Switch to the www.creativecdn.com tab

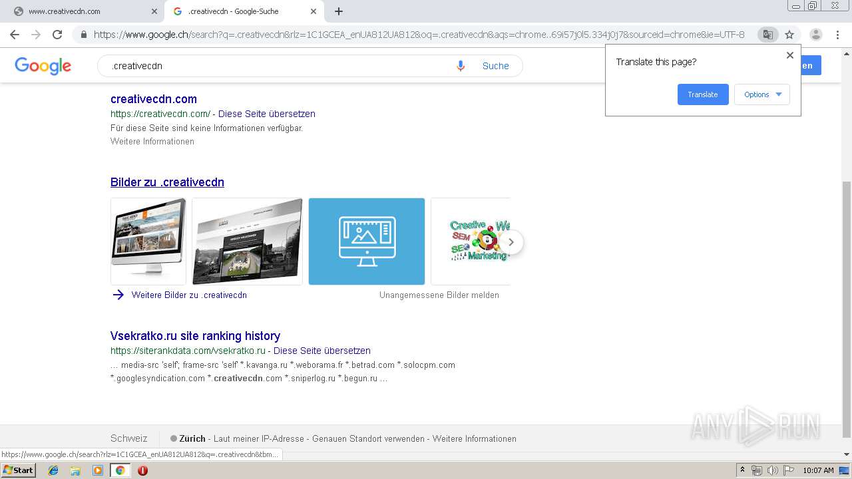click(83, 11)
